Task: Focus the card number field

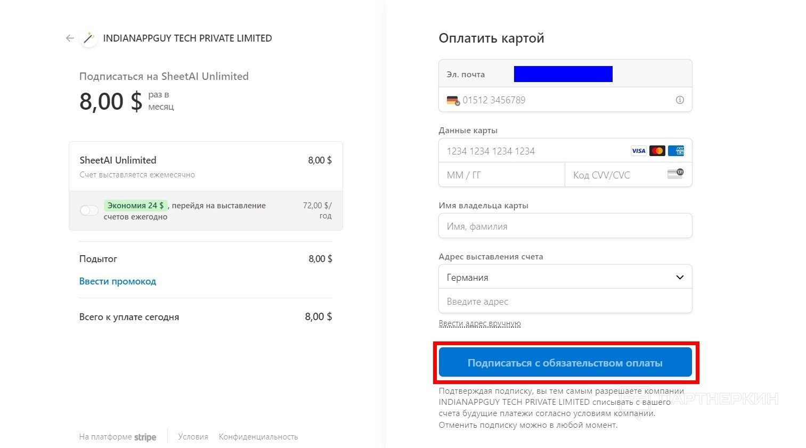Action: point(533,151)
